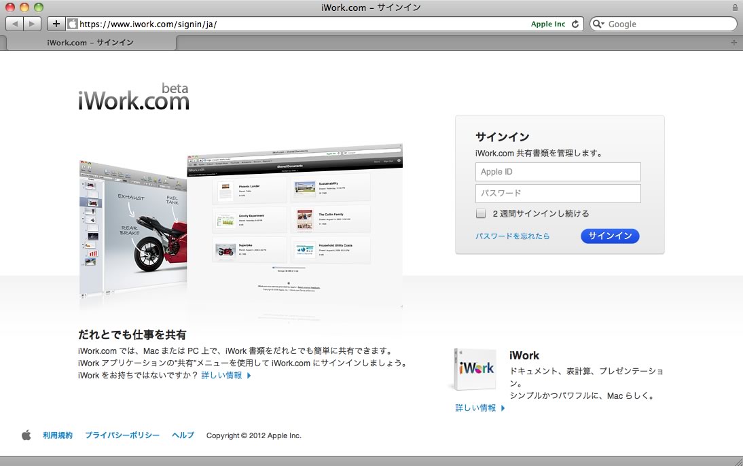Focus the パスワード field

click(558, 194)
